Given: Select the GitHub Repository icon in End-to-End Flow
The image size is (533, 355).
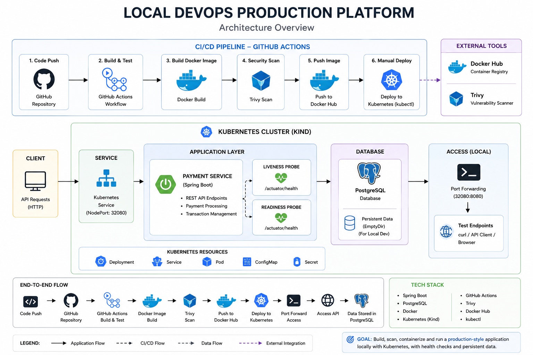Looking at the screenshot, I should coord(71,301).
